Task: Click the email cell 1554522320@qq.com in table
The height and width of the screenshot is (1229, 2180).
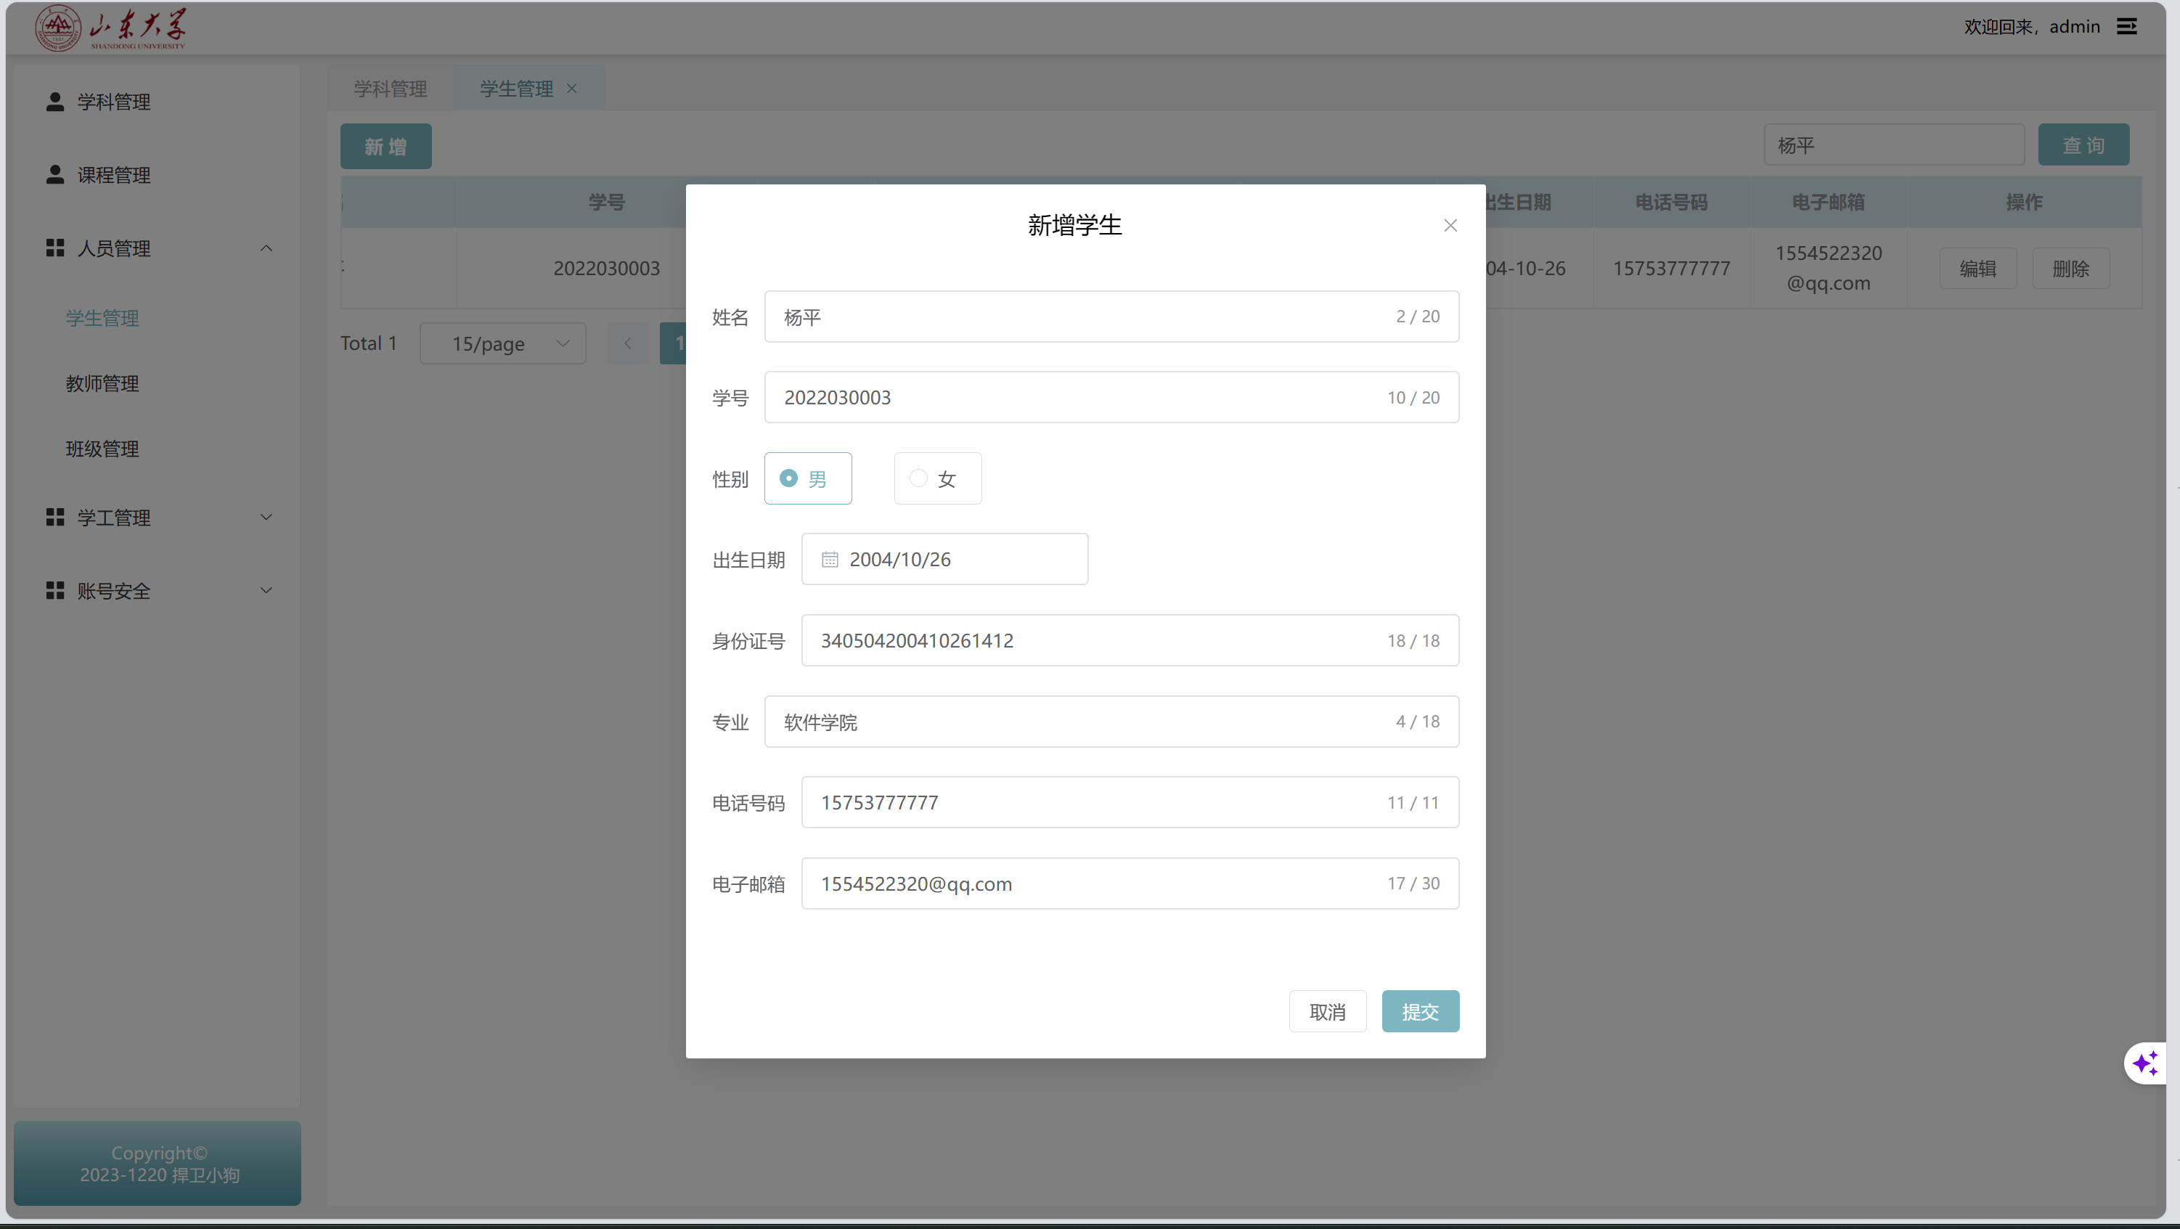Action: [x=1828, y=267]
